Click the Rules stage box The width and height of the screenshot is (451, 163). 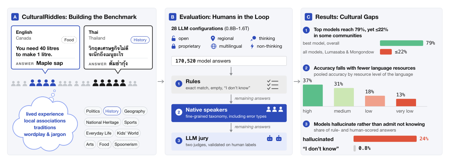(229, 85)
